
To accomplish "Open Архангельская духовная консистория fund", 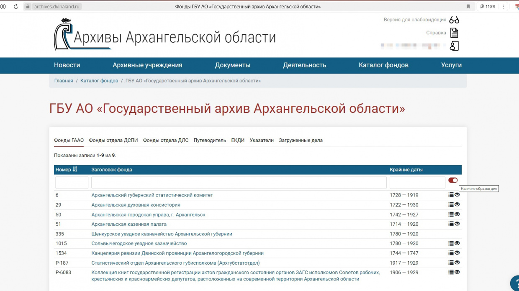I will (136, 205).
